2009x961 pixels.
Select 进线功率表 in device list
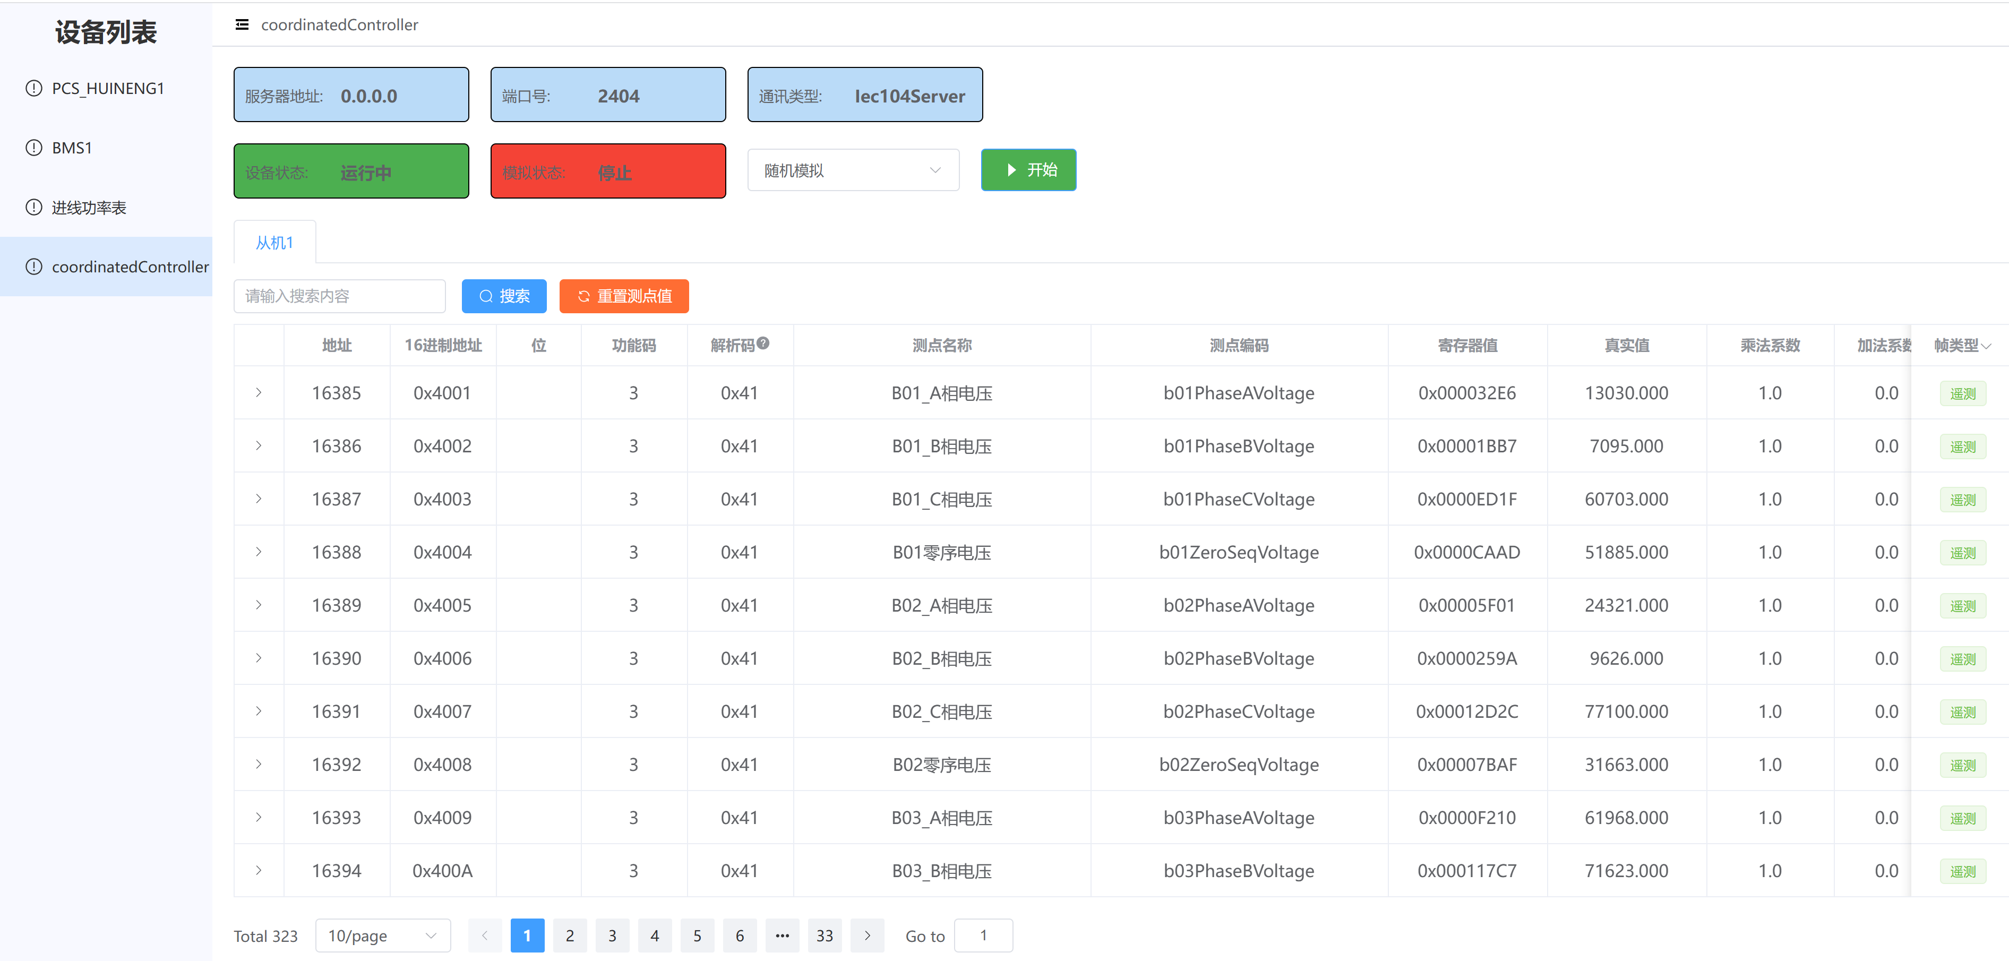(x=106, y=208)
